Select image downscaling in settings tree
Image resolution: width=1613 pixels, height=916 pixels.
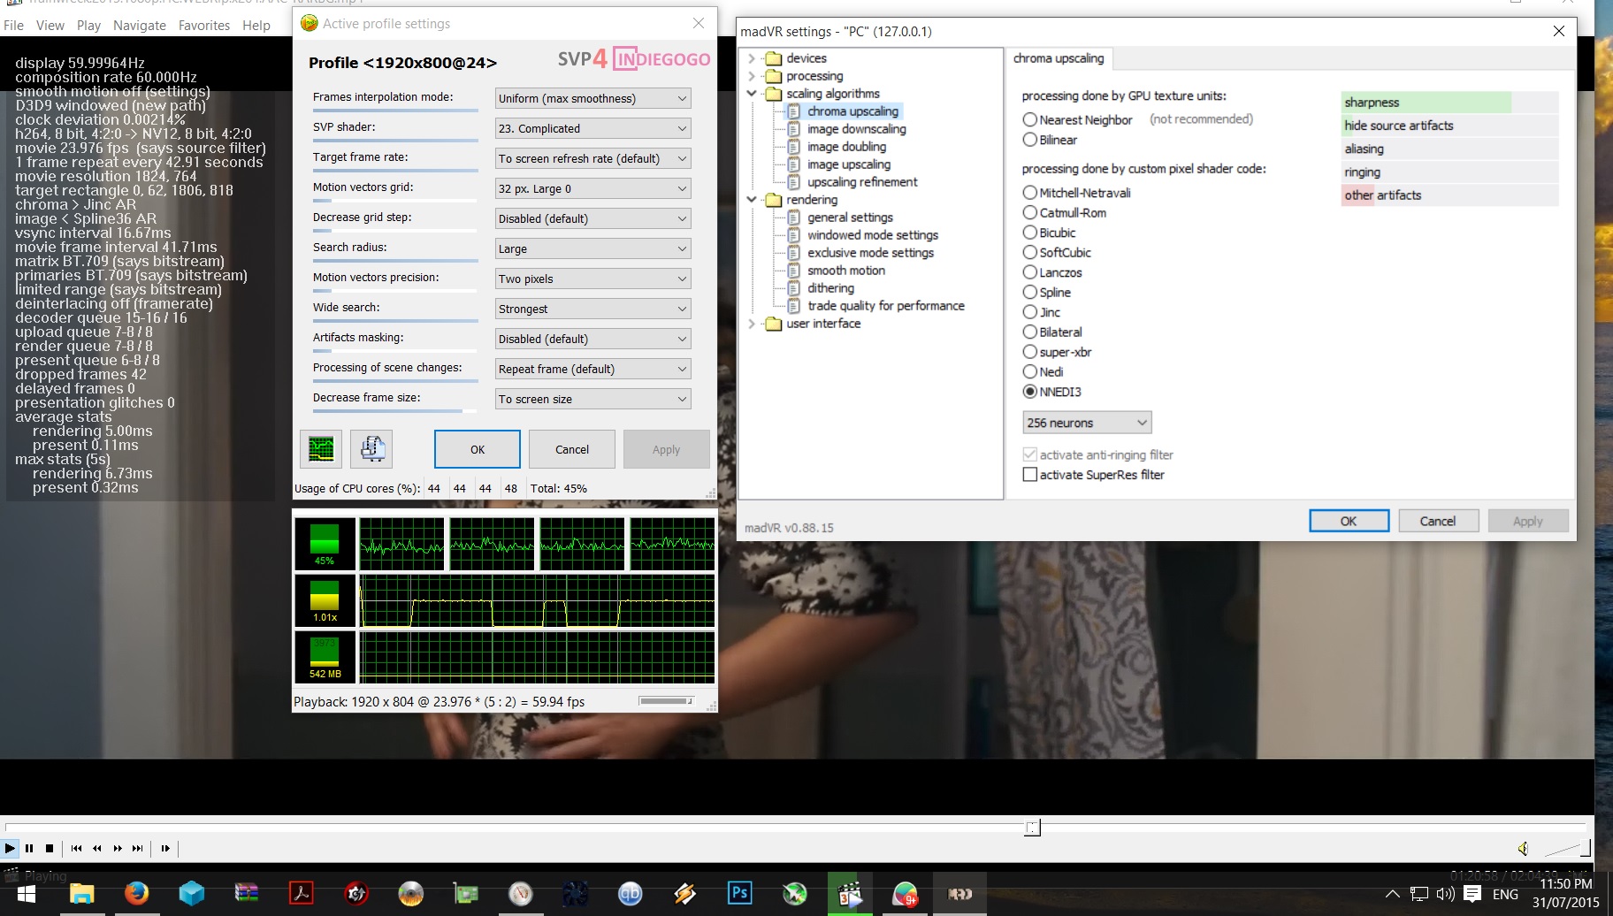coord(856,129)
